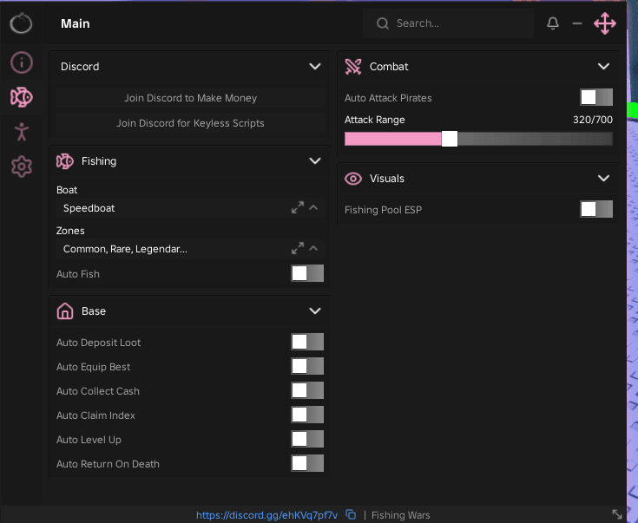Turn on Auto Claim Index
This screenshot has width=638, height=523.
pos(307,415)
